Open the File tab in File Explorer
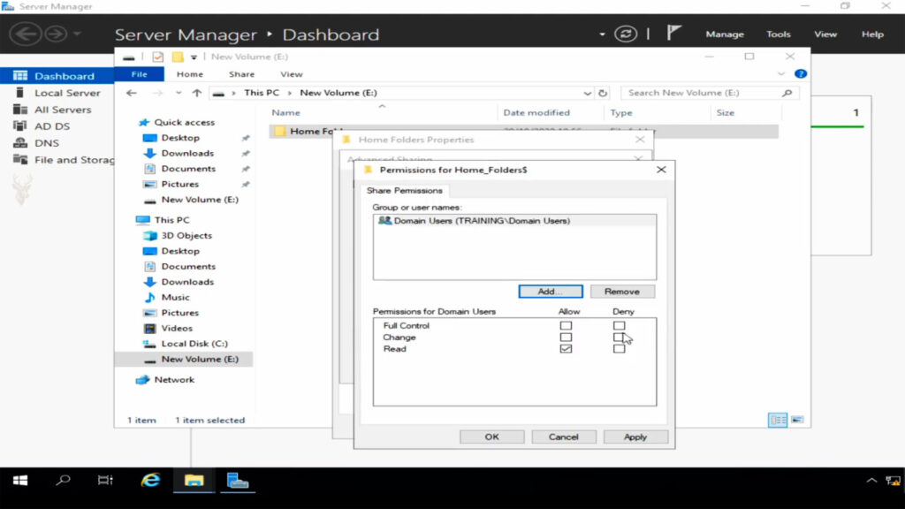The width and height of the screenshot is (905, 509). coord(139,74)
